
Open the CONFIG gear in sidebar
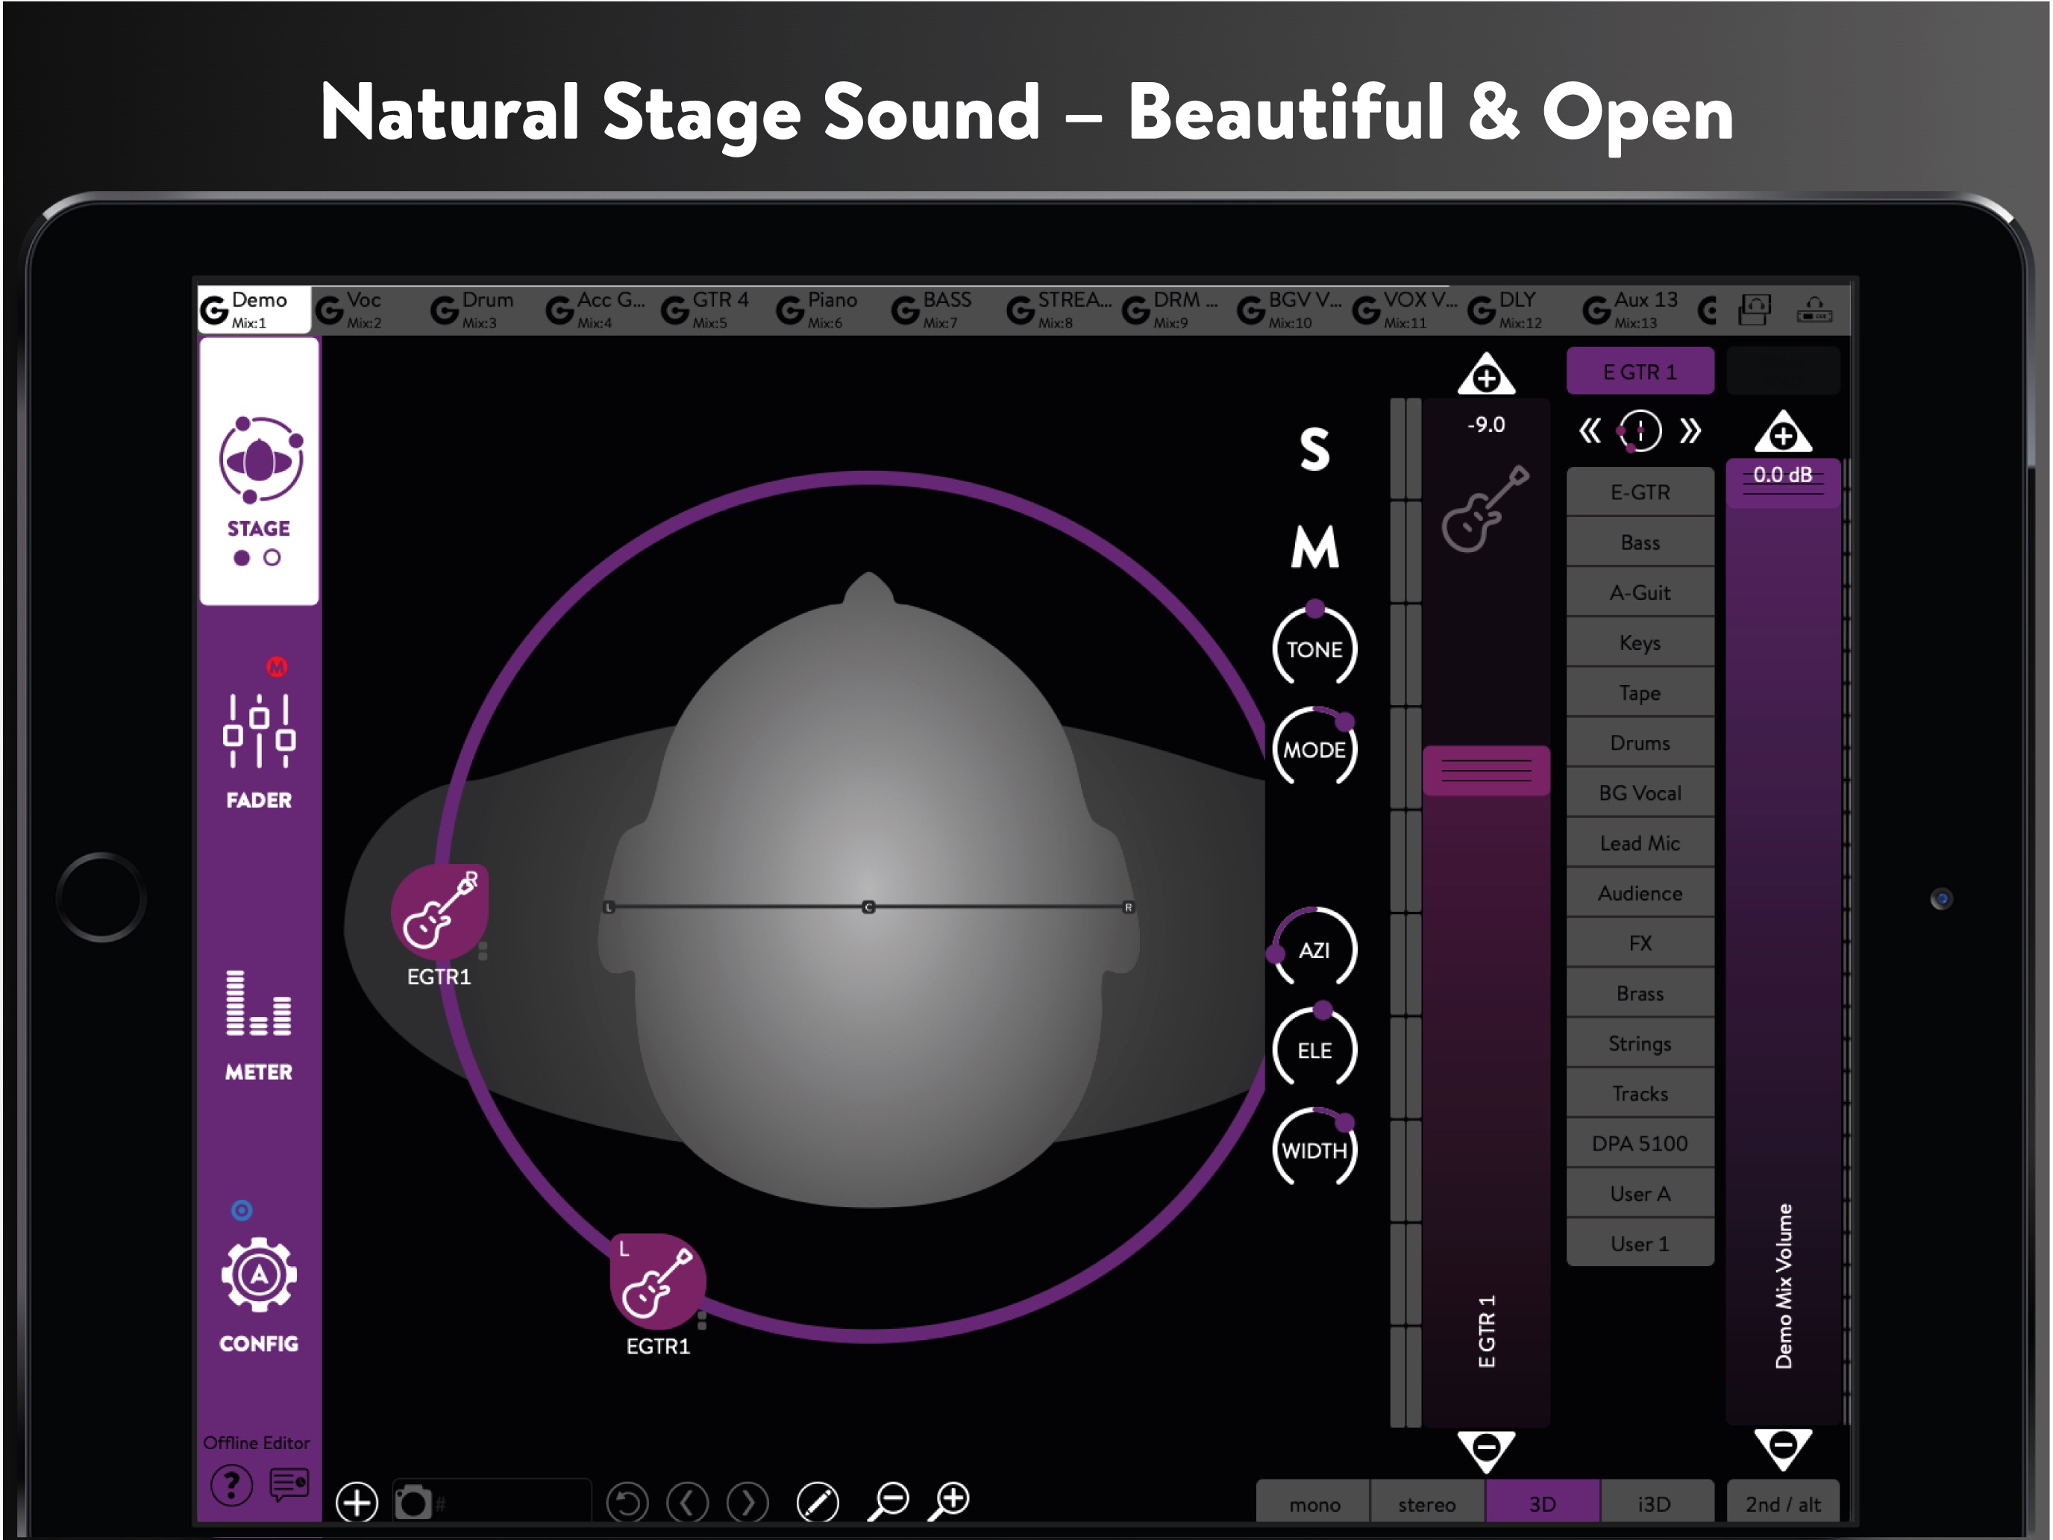tap(259, 1294)
